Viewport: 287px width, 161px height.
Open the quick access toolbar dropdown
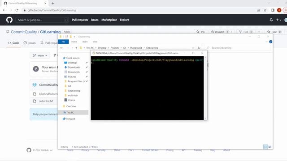74,37
